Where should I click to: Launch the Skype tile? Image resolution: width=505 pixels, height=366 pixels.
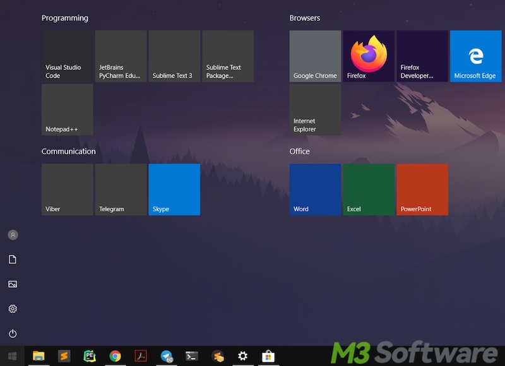(x=174, y=189)
